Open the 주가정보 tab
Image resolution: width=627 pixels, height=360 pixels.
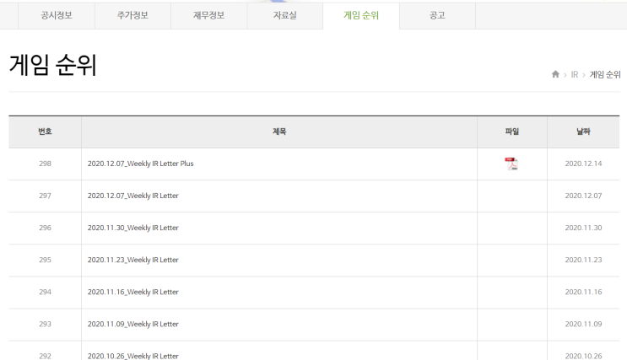tap(132, 15)
